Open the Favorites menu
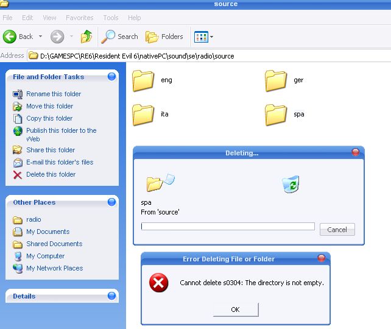 click(80, 18)
